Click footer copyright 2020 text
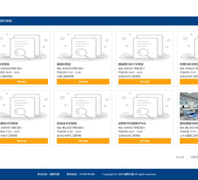Screen dimensions: 198x180 129,174
